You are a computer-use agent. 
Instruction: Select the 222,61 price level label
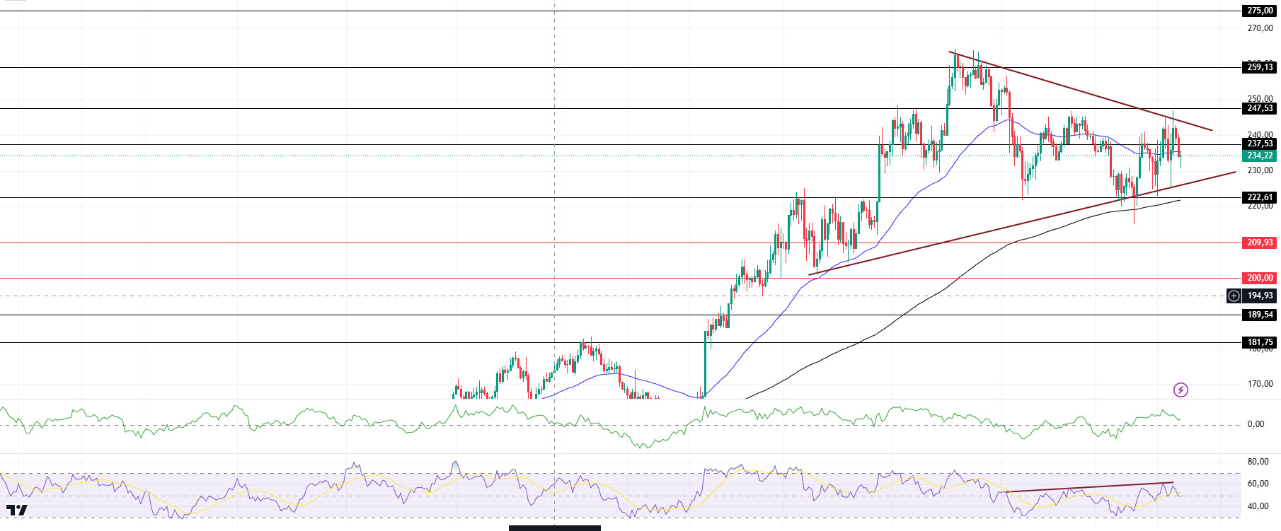[1260, 197]
